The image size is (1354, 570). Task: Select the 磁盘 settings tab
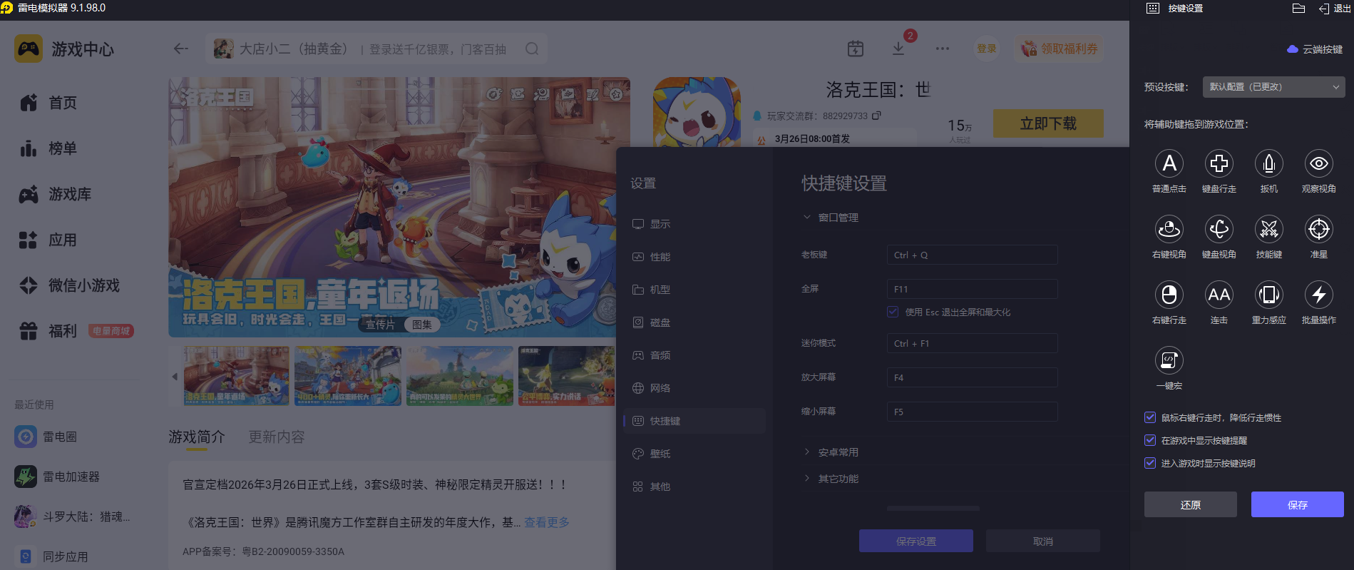pos(694,322)
